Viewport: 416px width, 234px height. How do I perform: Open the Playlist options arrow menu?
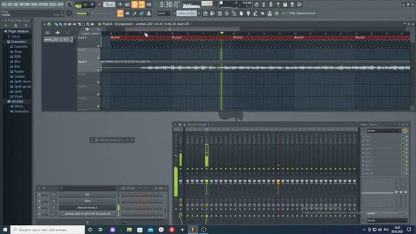(x=44, y=24)
